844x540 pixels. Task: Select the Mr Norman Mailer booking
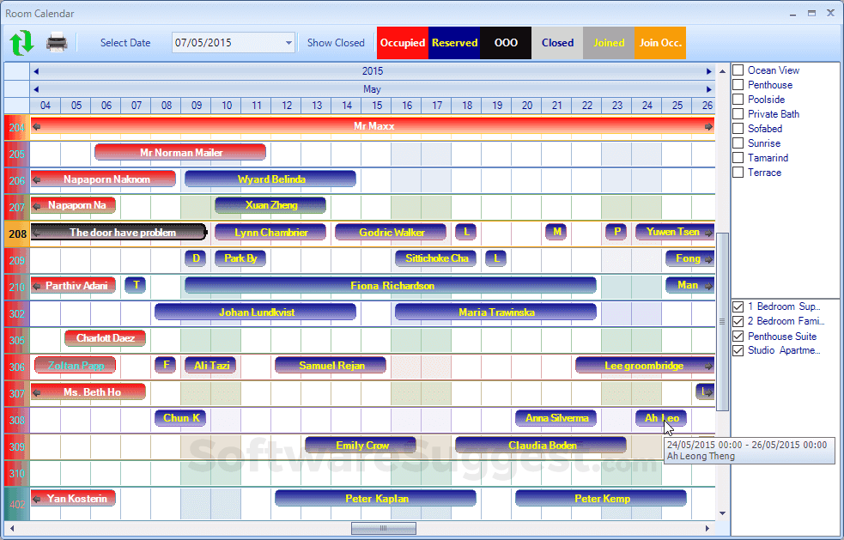(x=180, y=152)
